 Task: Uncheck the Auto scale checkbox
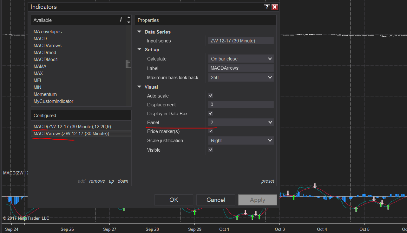tap(210, 96)
